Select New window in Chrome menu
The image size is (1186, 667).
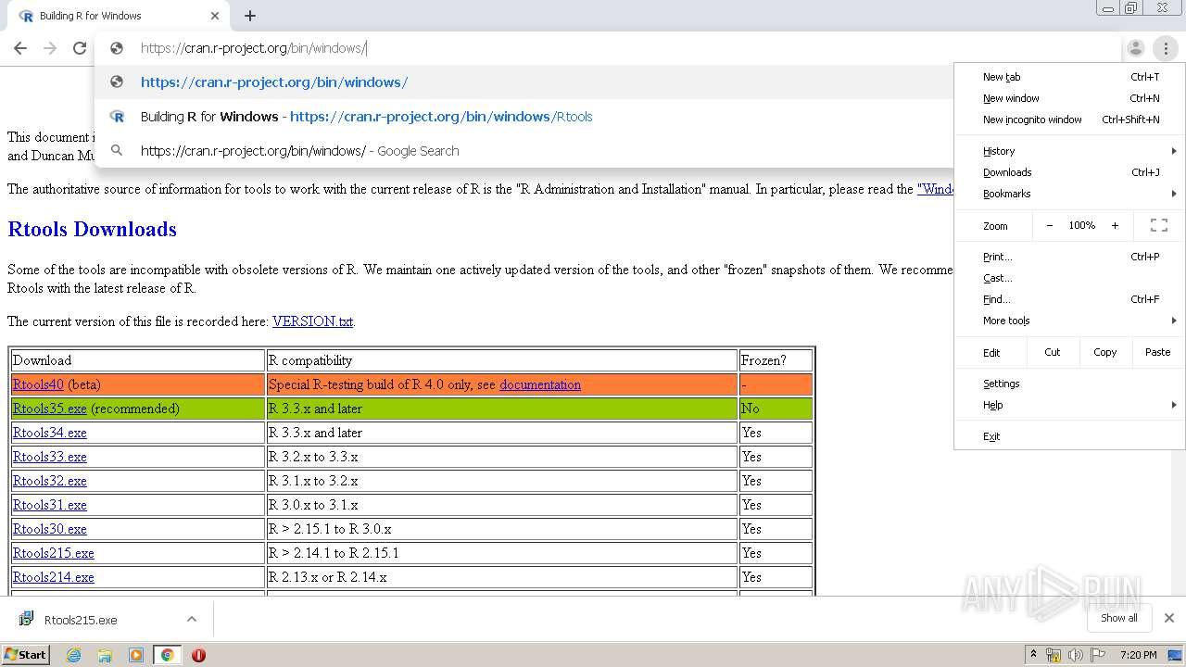1070,98
